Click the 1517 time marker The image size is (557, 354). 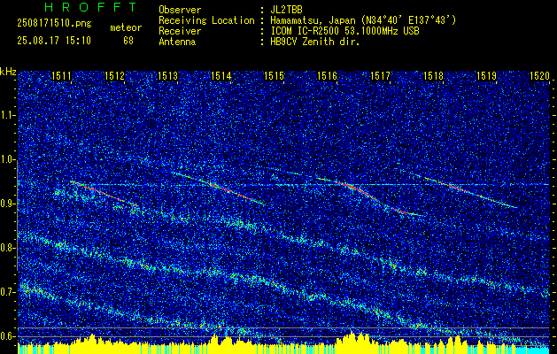coord(381,75)
